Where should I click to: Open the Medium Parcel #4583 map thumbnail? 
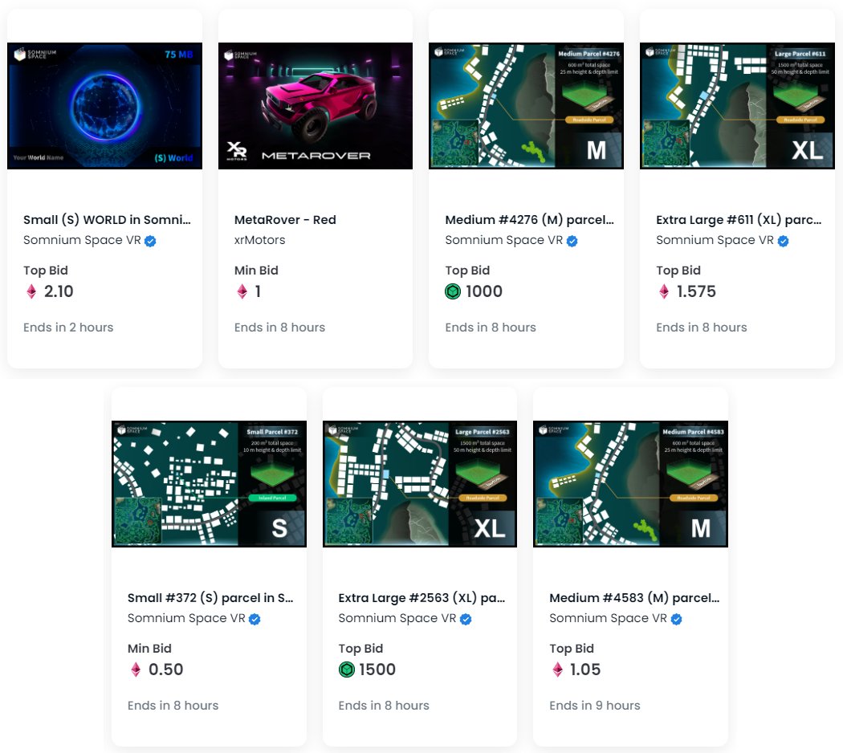630,484
